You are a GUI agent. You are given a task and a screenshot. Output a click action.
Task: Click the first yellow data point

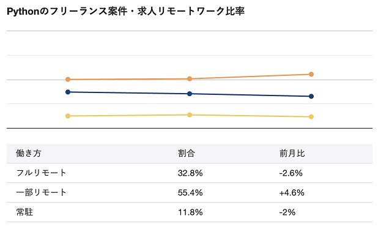click(68, 116)
